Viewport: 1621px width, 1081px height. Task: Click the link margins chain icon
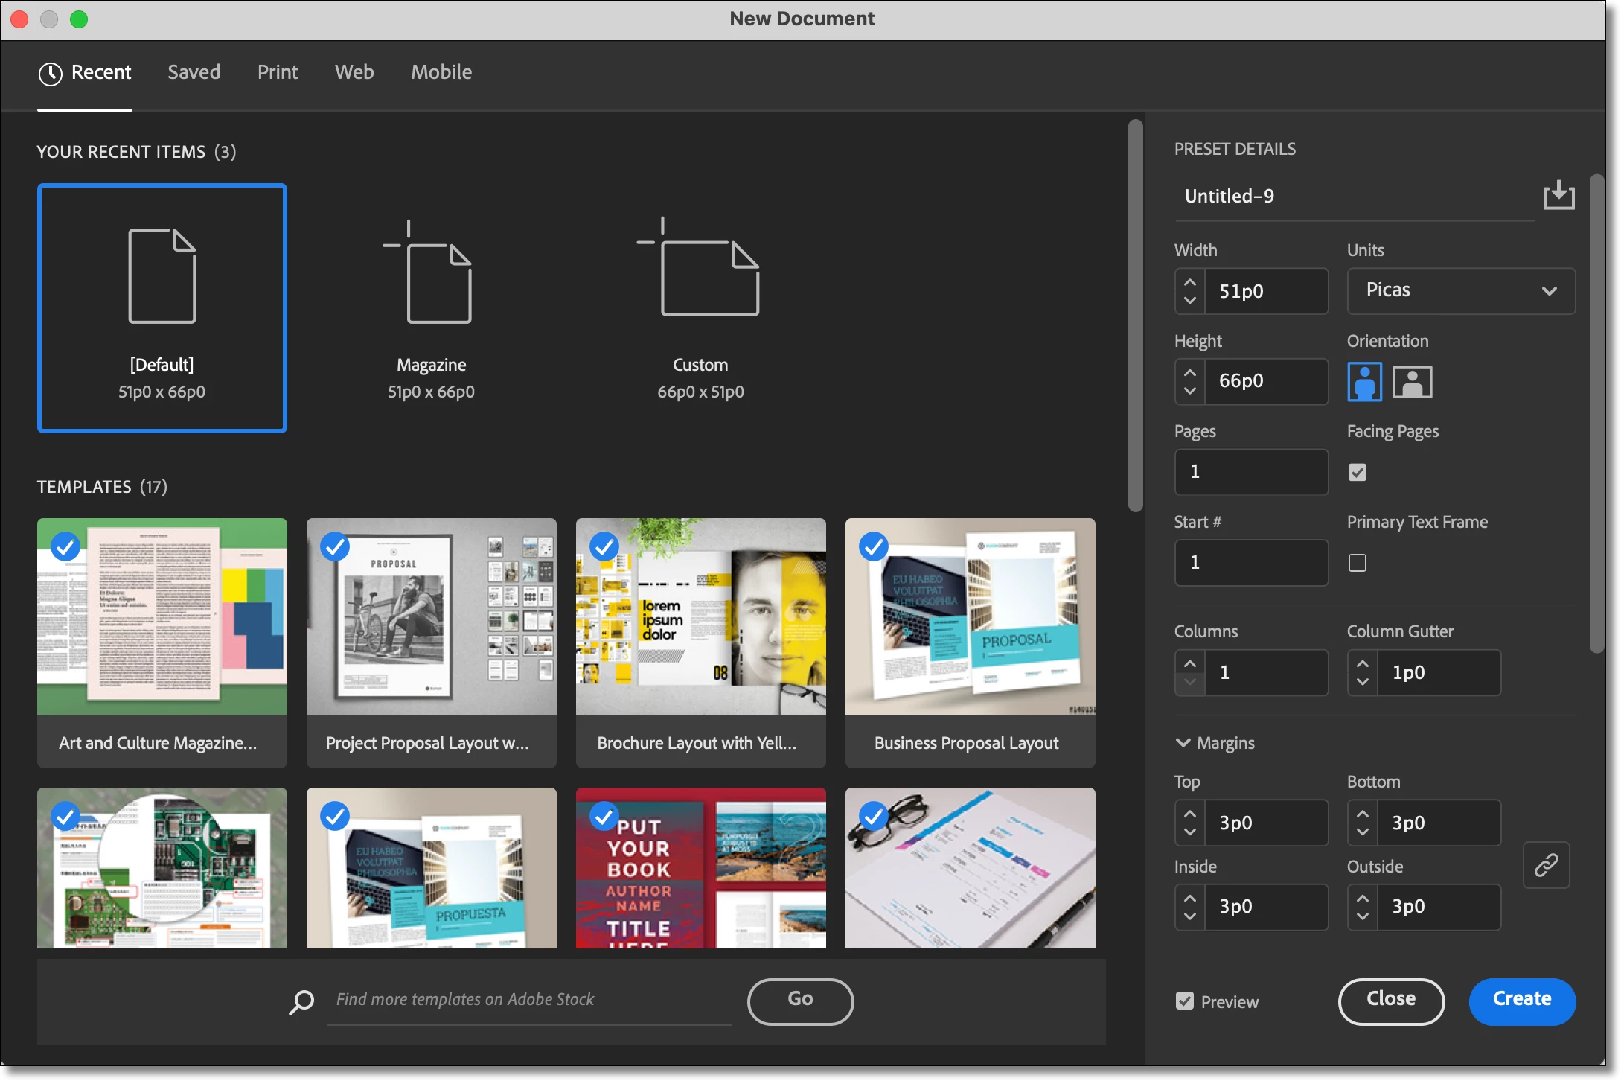click(1546, 865)
